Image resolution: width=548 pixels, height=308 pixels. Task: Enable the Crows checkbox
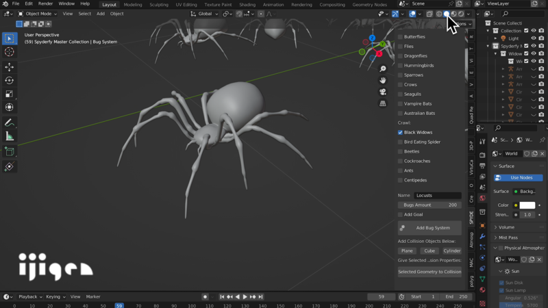point(400,84)
